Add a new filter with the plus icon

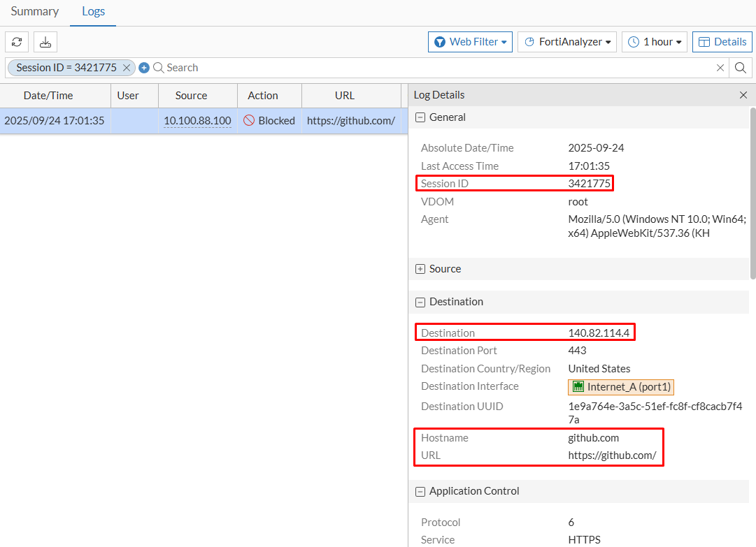[144, 68]
